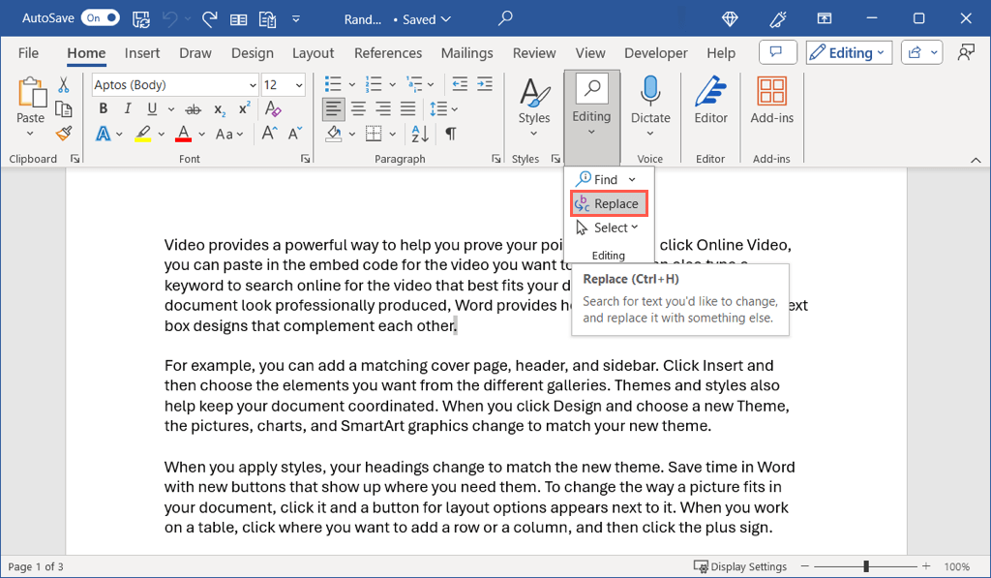Expand the Select submenu in Editing
This screenshot has width=991, height=578.
tap(608, 228)
